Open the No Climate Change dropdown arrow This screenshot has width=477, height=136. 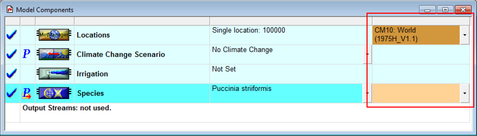pyautogui.click(x=367, y=54)
